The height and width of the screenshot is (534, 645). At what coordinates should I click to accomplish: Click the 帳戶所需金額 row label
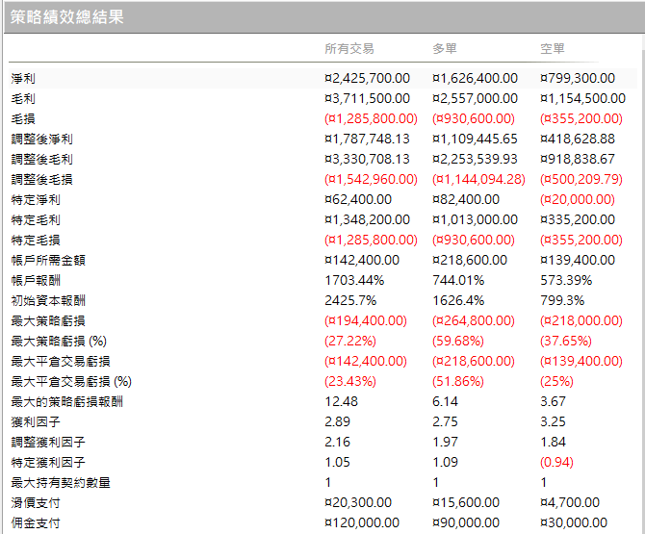48,260
